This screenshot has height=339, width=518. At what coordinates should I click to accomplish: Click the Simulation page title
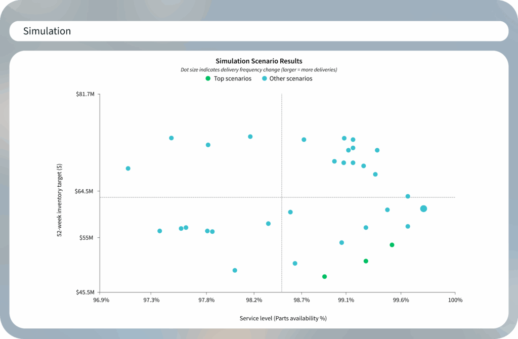[47, 31]
